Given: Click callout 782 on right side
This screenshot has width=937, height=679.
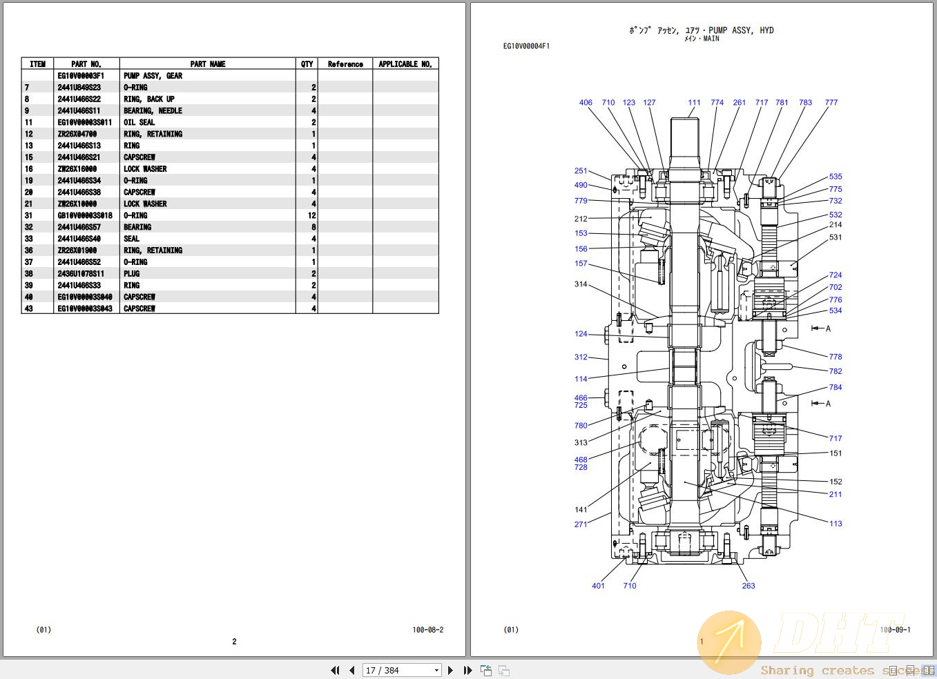Looking at the screenshot, I should [835, 371].
